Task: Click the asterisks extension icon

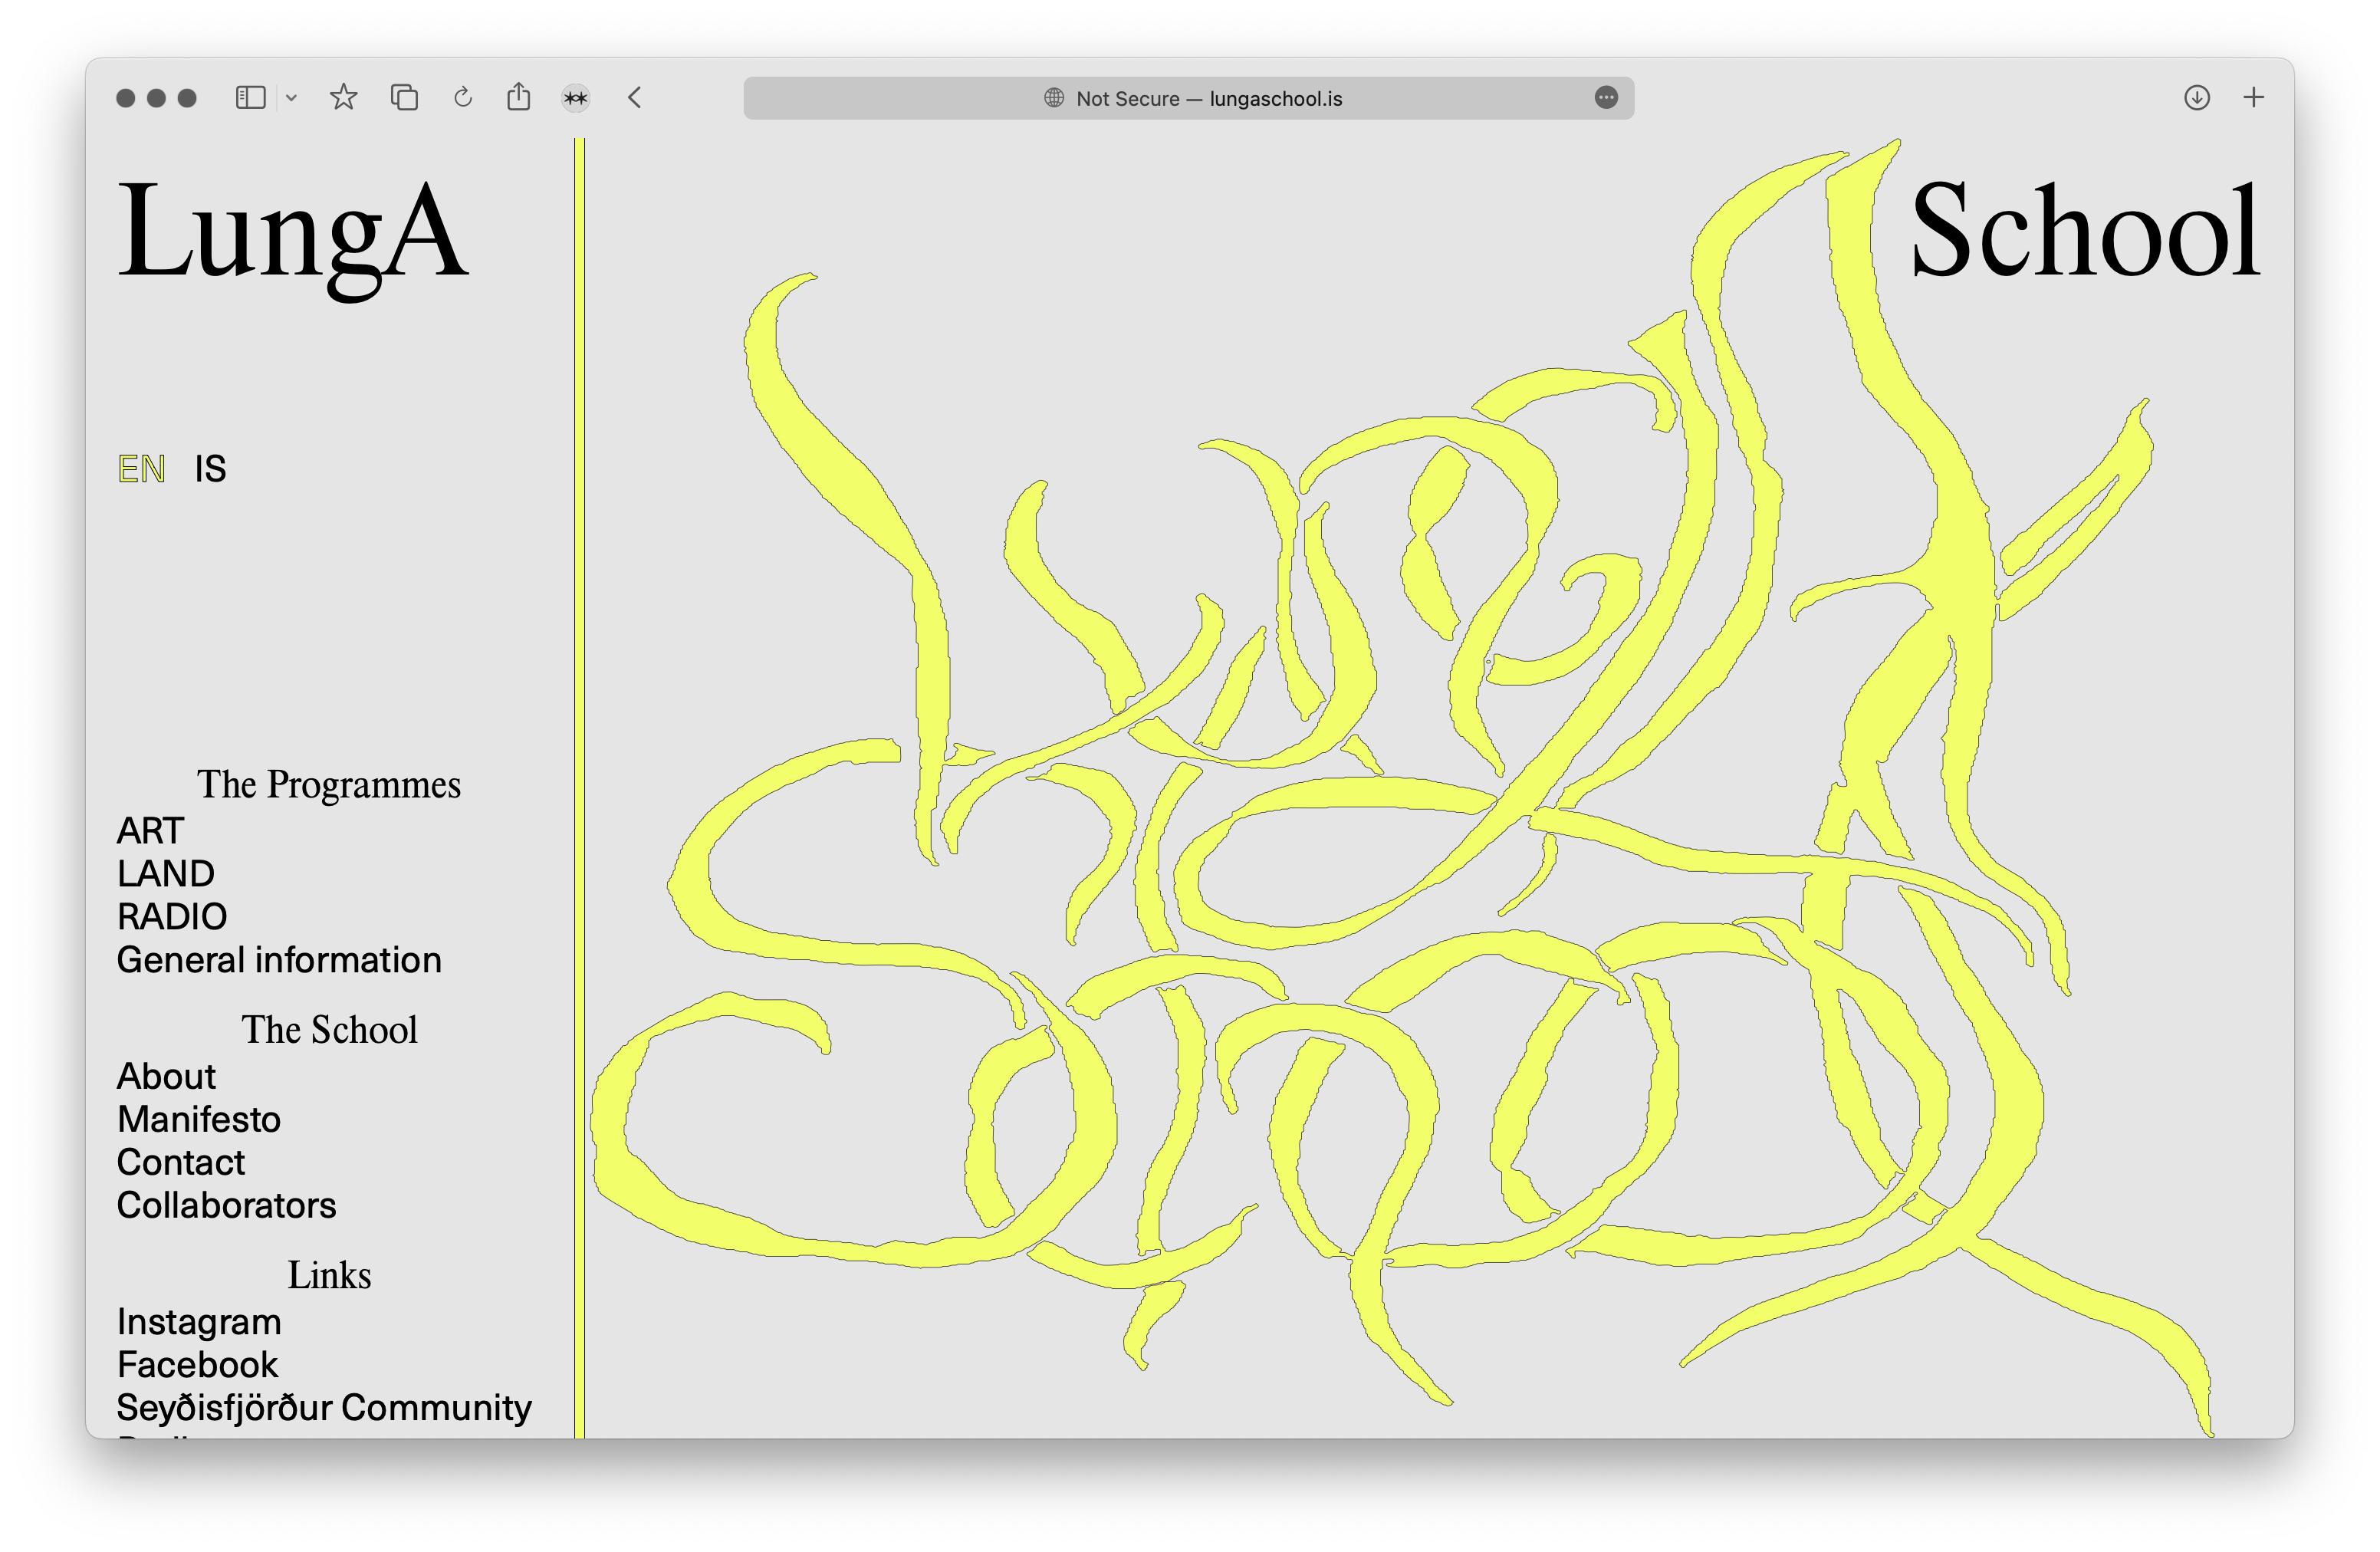Action: coord(575,98)
